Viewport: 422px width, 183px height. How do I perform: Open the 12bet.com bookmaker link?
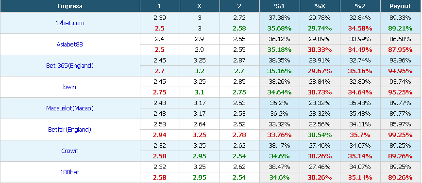tap(70, 23)
